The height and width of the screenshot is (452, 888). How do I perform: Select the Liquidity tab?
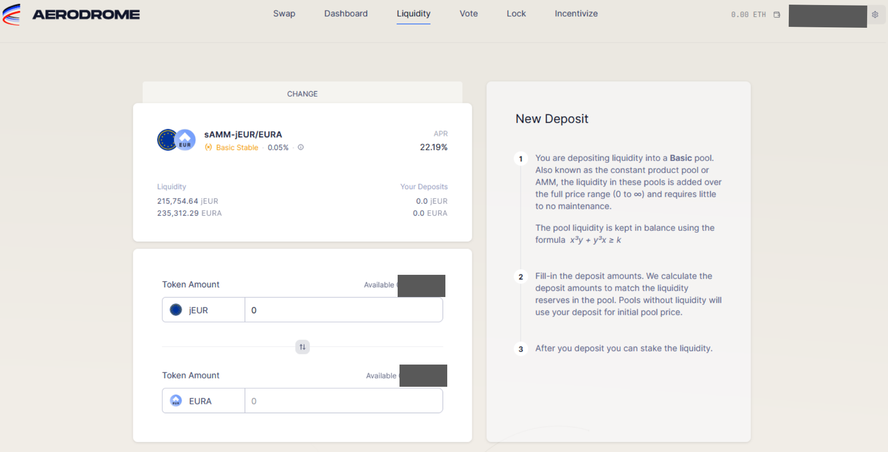(413, 14)
